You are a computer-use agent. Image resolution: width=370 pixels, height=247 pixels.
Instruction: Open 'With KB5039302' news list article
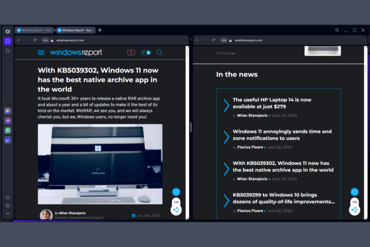click(283, 167)
